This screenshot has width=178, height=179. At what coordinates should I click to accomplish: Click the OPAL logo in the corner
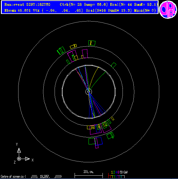(168, 9)
